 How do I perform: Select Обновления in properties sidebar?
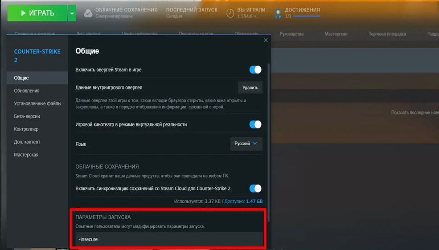(37, 91)
